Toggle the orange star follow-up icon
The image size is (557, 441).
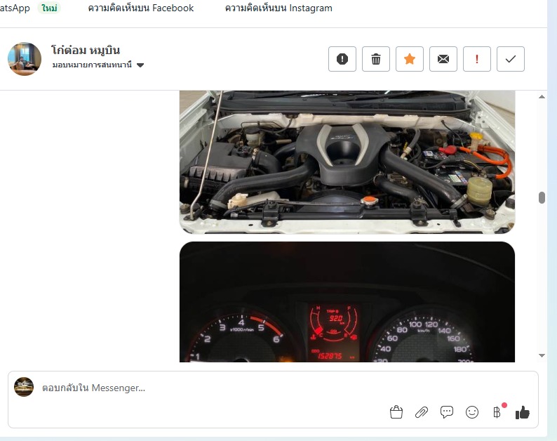click(410, 59)
